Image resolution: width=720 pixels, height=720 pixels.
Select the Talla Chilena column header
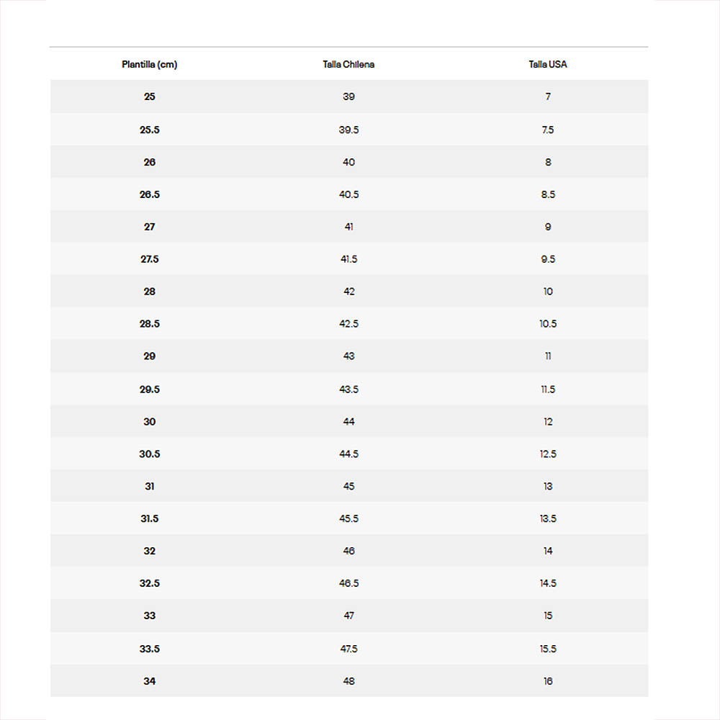(348, 64)
